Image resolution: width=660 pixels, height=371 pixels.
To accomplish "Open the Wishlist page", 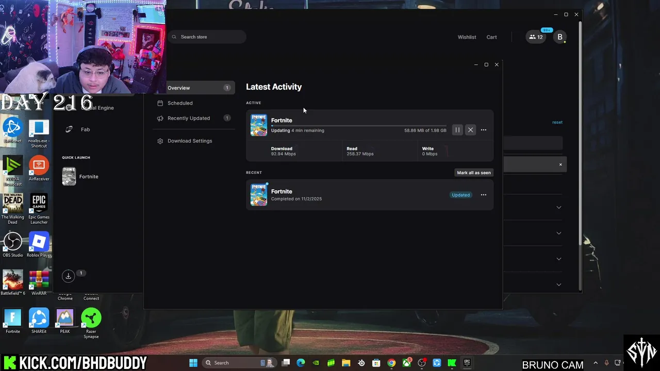I will point(467,37).
